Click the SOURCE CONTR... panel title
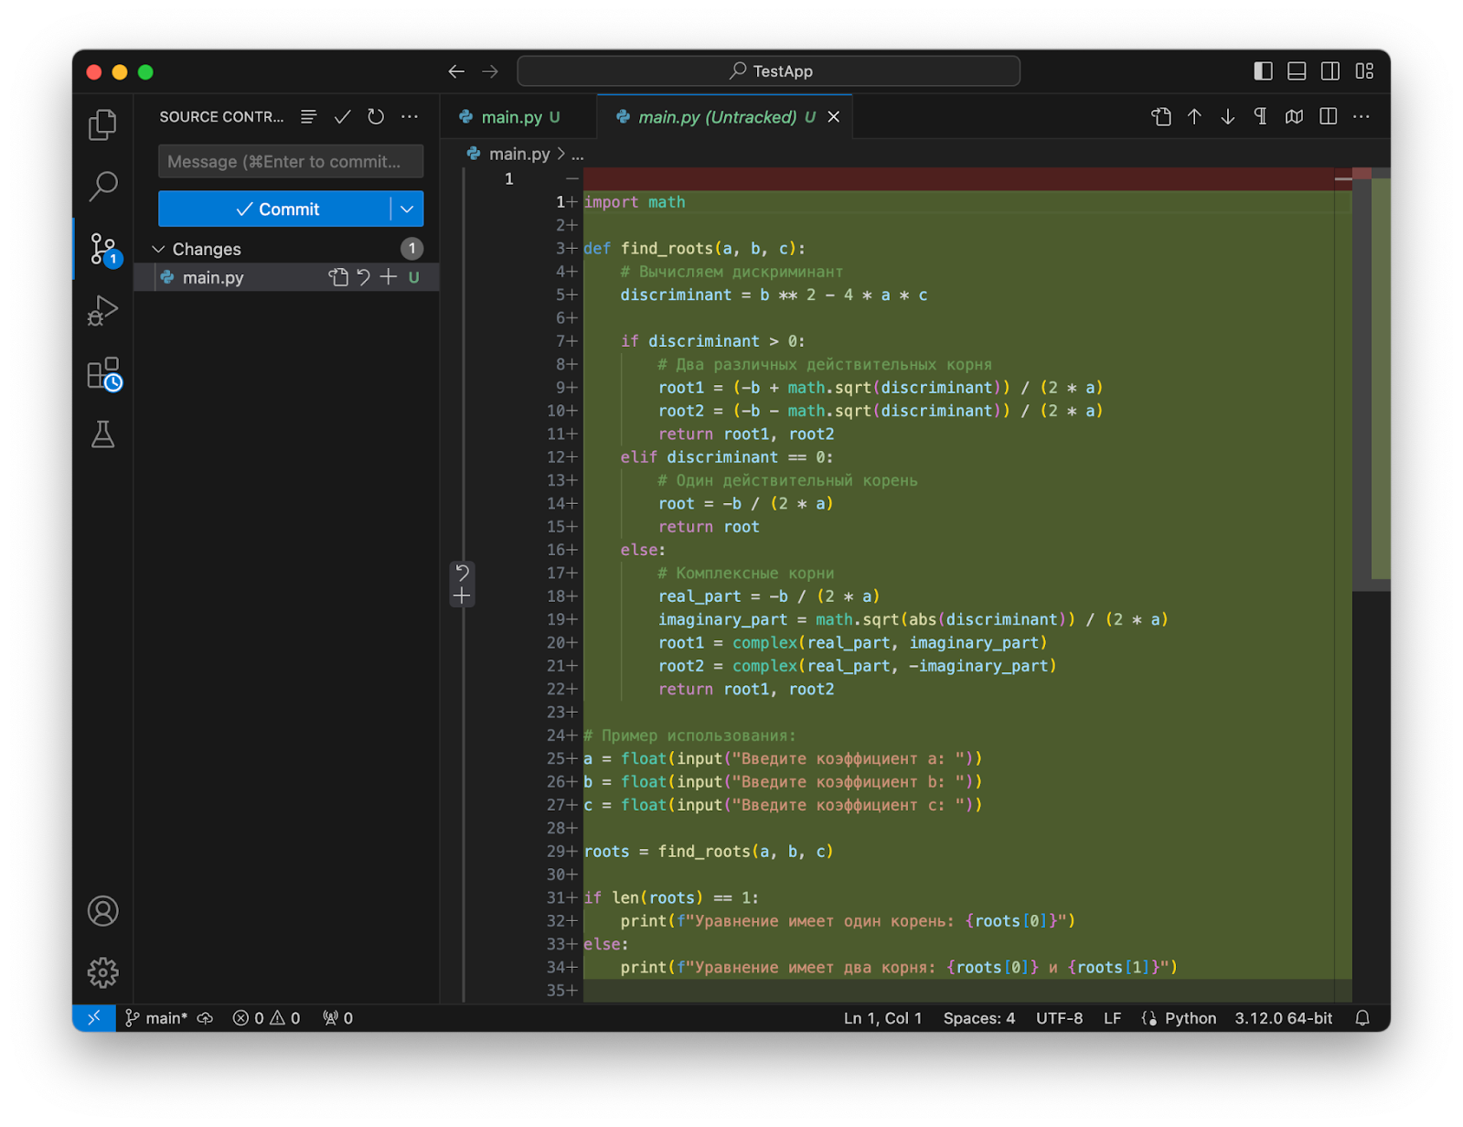The height and width of the screenshot is (1127, 1463). click(x=221, y=117)
